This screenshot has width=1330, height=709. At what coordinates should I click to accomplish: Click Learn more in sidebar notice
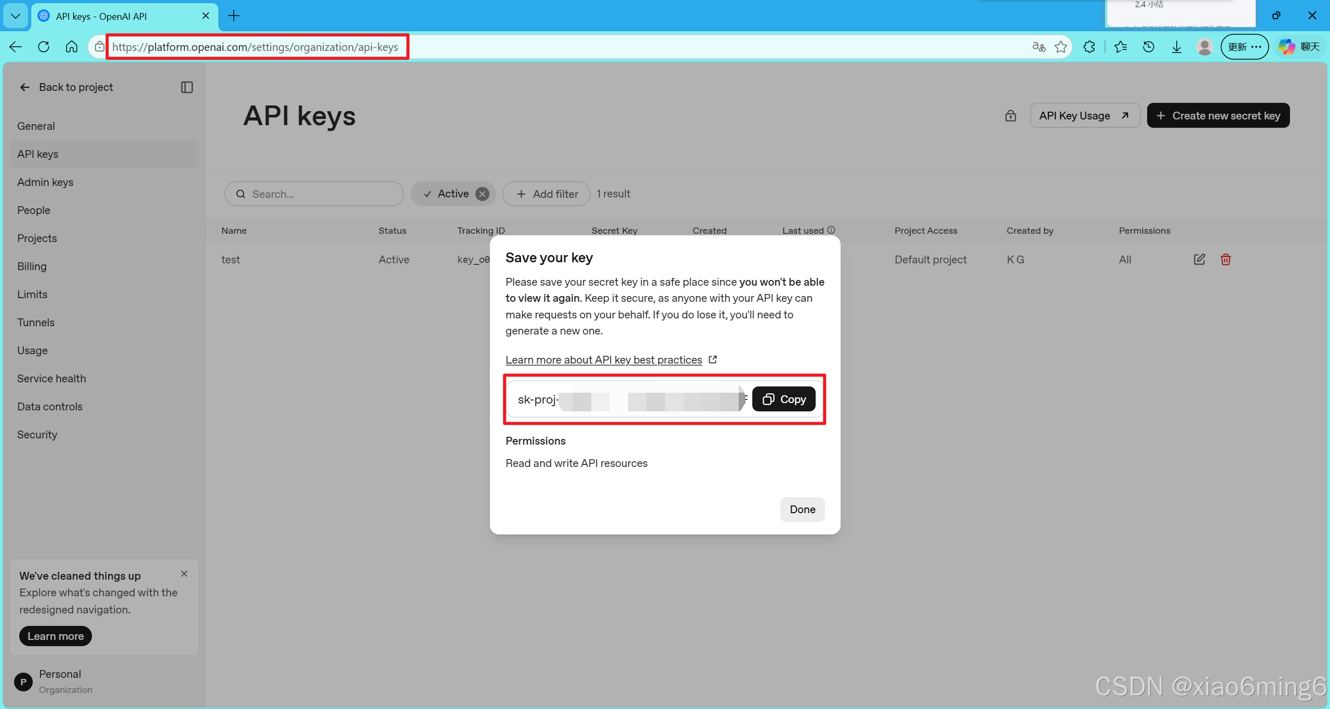tap(56, 636)
